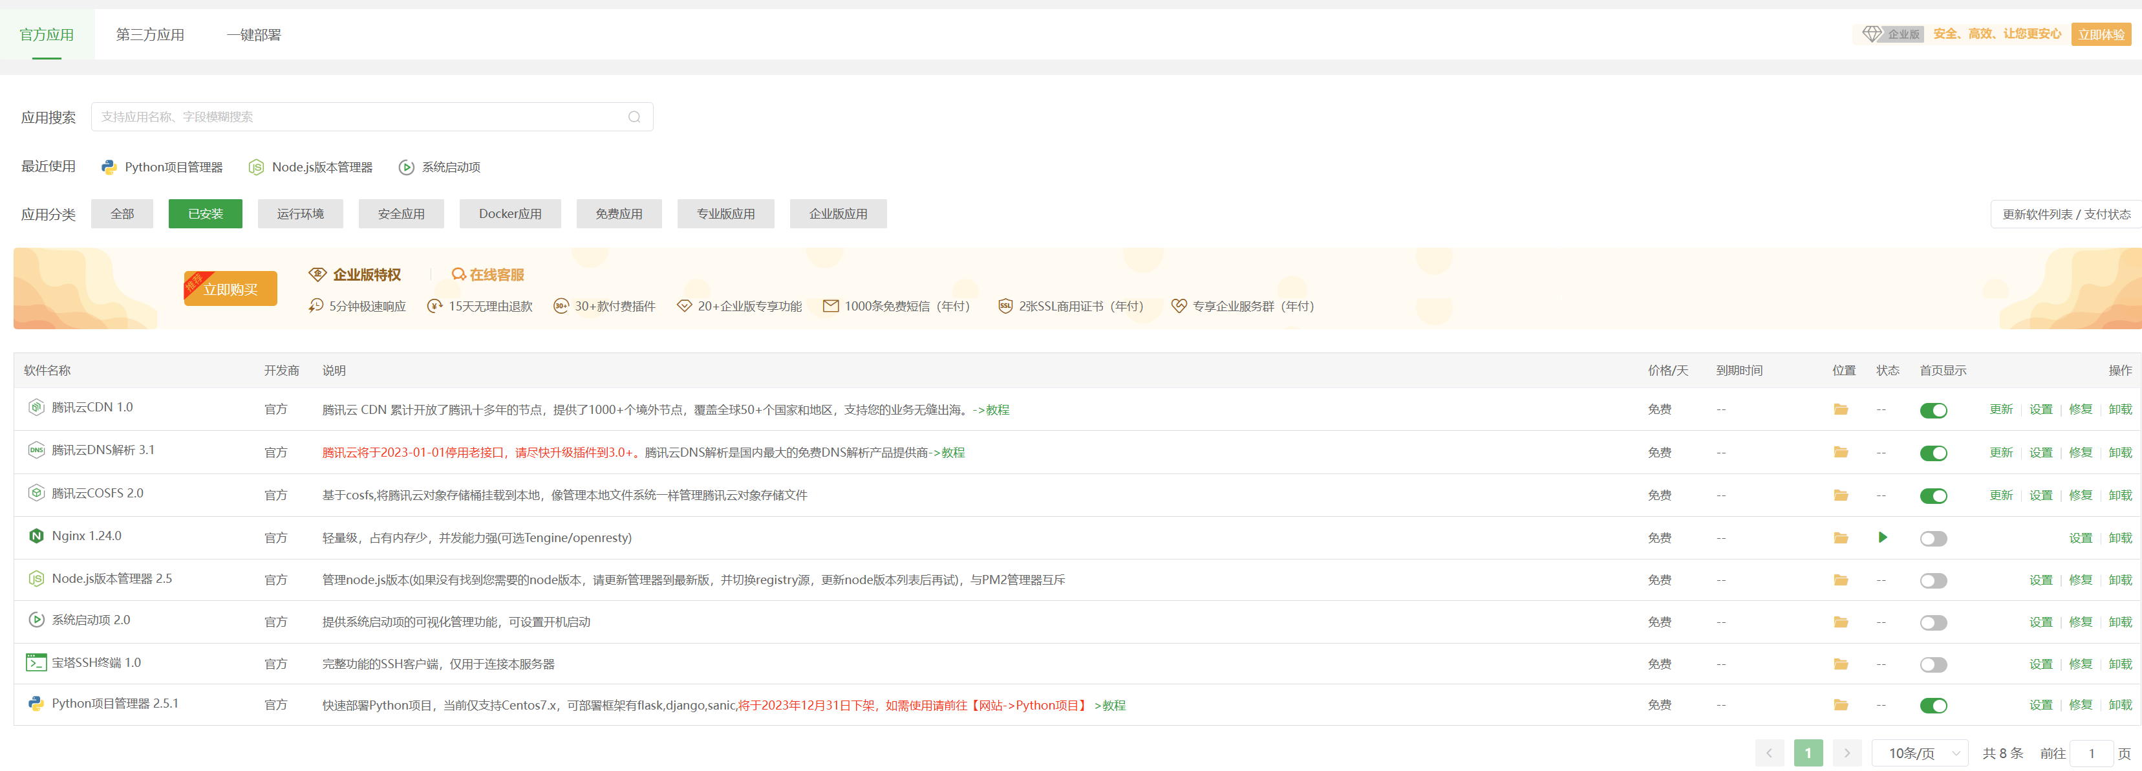Click 立即体验 button at top right

[x=2101, y=34]
